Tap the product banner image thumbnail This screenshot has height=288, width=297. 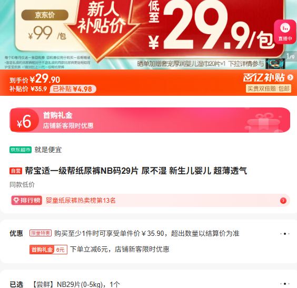coord(148,35)
